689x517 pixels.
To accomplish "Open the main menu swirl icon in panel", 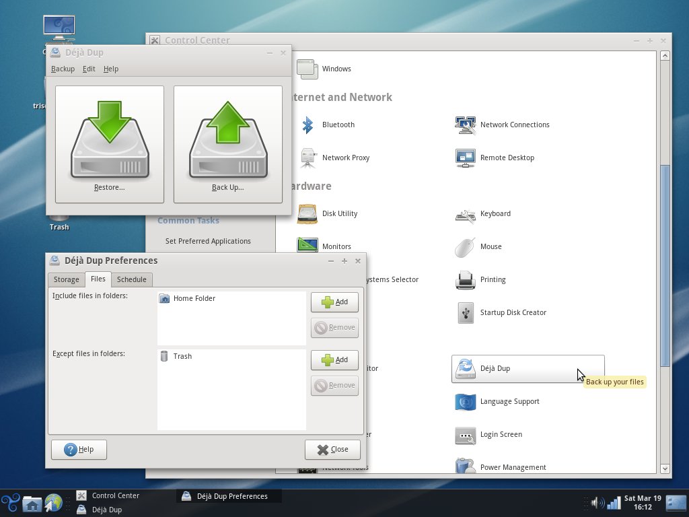I will [x=11, y=504].
